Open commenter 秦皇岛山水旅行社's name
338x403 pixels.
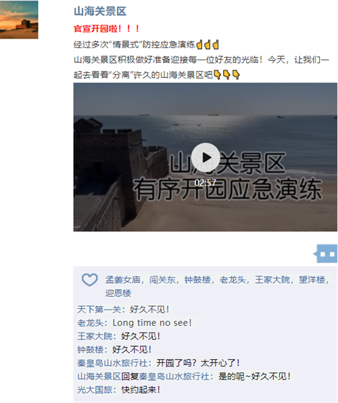[x=112, y=363]
